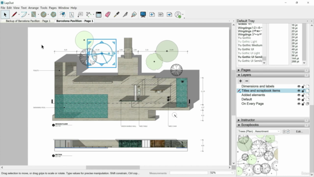Select the Join glue tool
The width and height of the screenshot is (314, 177).
pyautogui.click(x=134, y=14)
